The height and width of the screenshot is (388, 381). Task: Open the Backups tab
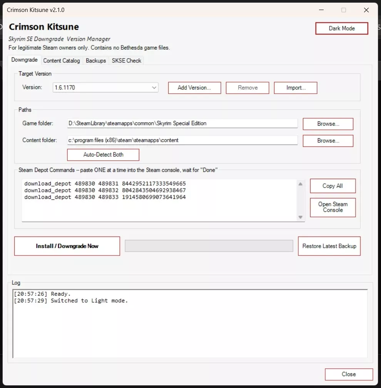[96, 60]
